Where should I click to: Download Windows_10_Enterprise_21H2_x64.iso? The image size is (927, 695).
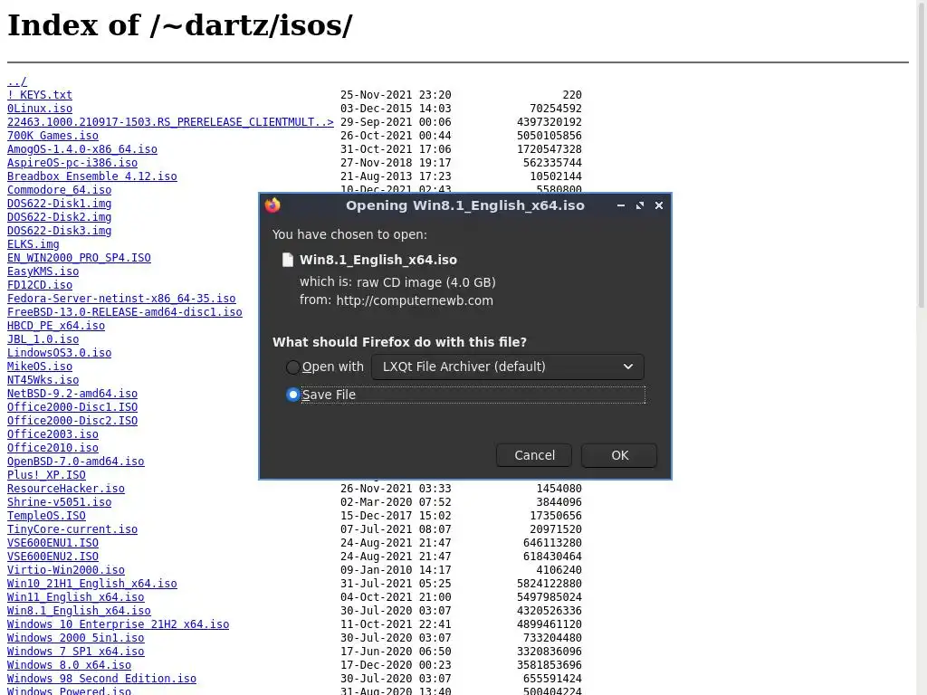click(119, 625)
